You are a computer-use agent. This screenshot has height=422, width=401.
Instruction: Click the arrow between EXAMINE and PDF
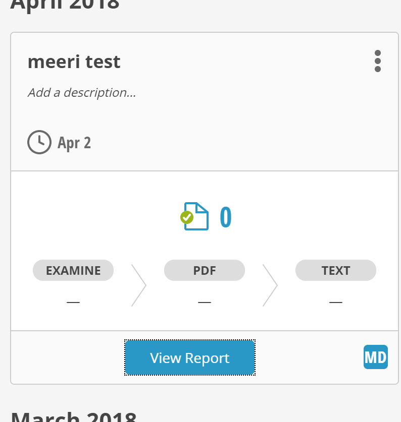[138, 285]
